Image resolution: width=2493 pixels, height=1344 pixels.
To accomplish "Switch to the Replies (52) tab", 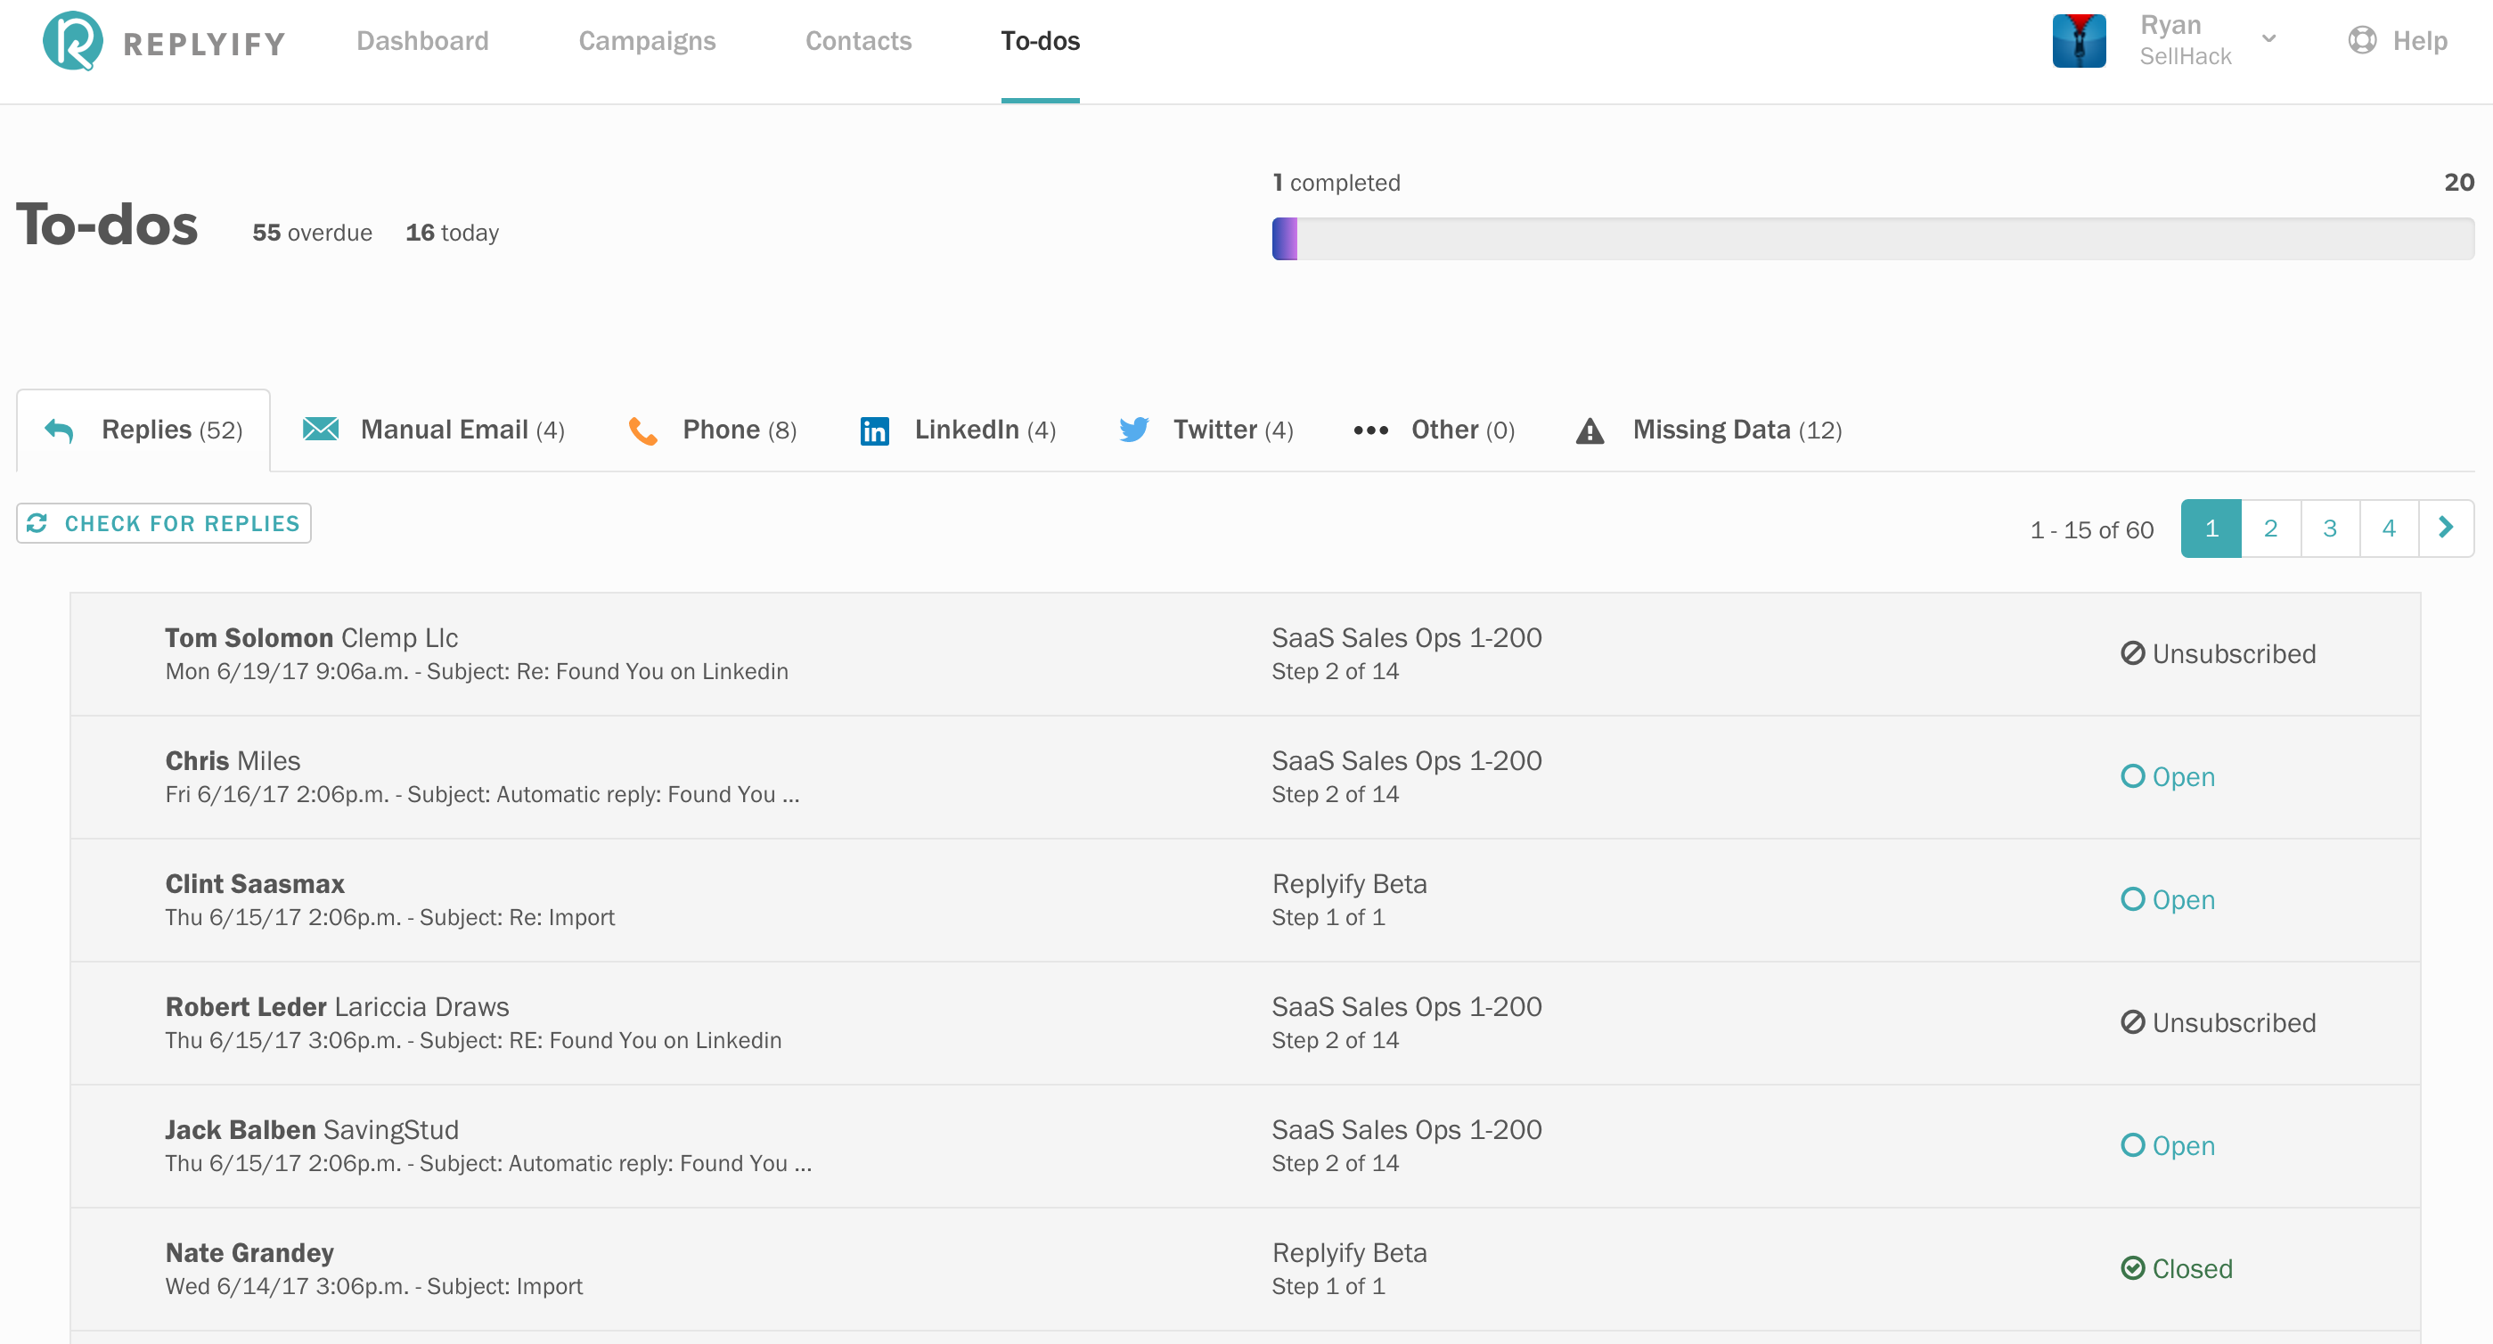I will click(143, 430).
